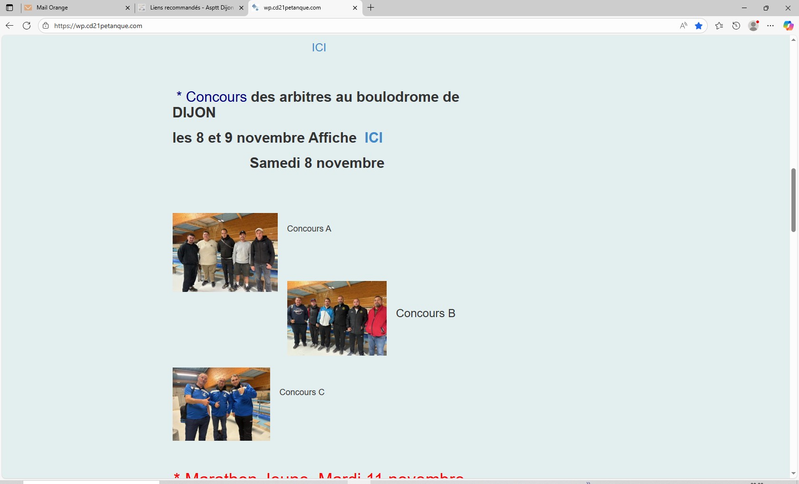Launch Copilot from the toolbar
This screenshot has height=484, width=799.
point(788,26)
